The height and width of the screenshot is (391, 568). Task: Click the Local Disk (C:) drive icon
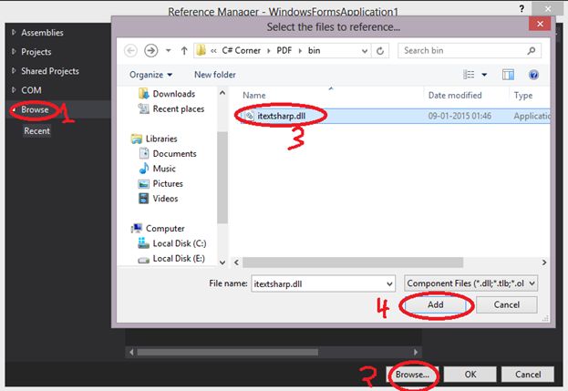pyautogui.click(x=143, y=243)
